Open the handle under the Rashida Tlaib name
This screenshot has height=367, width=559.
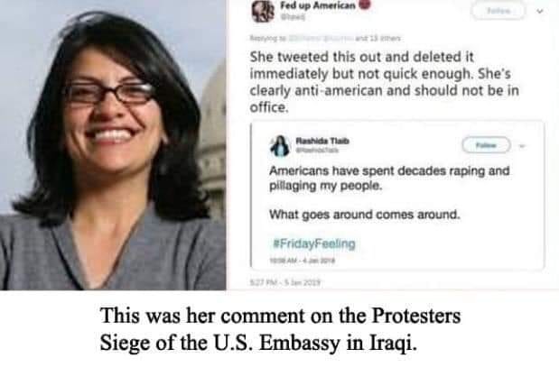tap(317, 150)
